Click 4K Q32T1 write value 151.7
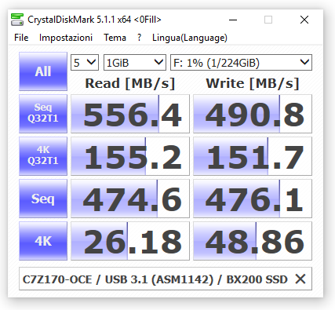This screenshot has width=335, height=310. pyautogui.click(x=253, y=156)
